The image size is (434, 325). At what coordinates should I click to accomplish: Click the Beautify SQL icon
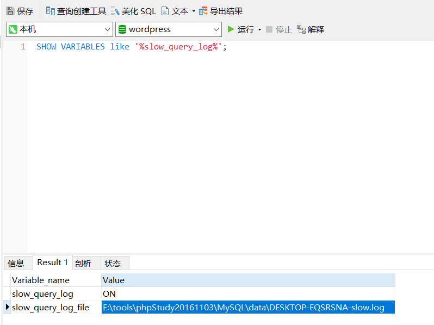[115, 11]
